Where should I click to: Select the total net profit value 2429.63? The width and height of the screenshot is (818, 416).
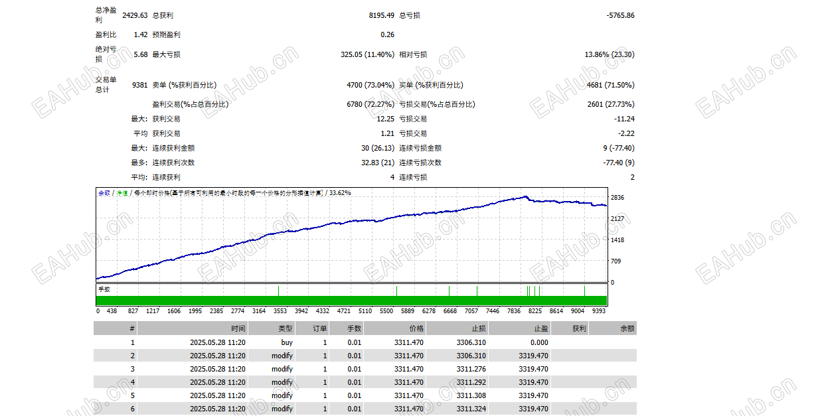tap(135, 15)
